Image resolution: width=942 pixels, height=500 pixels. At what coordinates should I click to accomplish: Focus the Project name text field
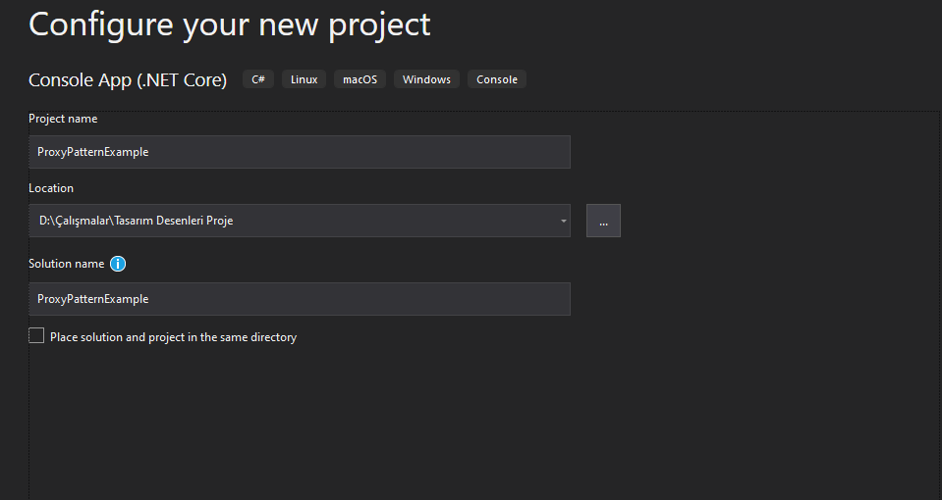[x=300, y=152]
